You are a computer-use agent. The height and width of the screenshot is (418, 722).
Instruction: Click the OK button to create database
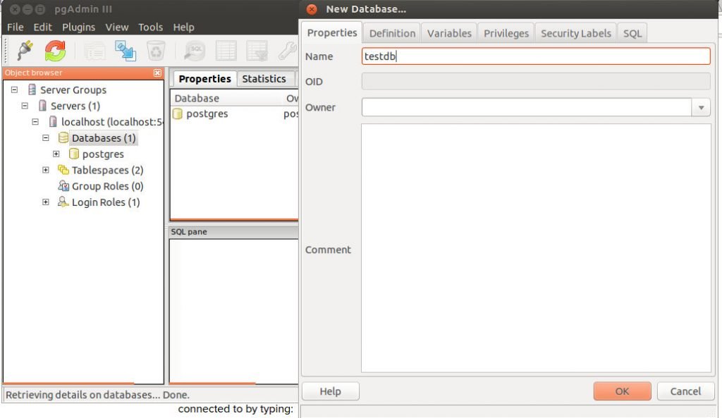[x=621, y=391]
